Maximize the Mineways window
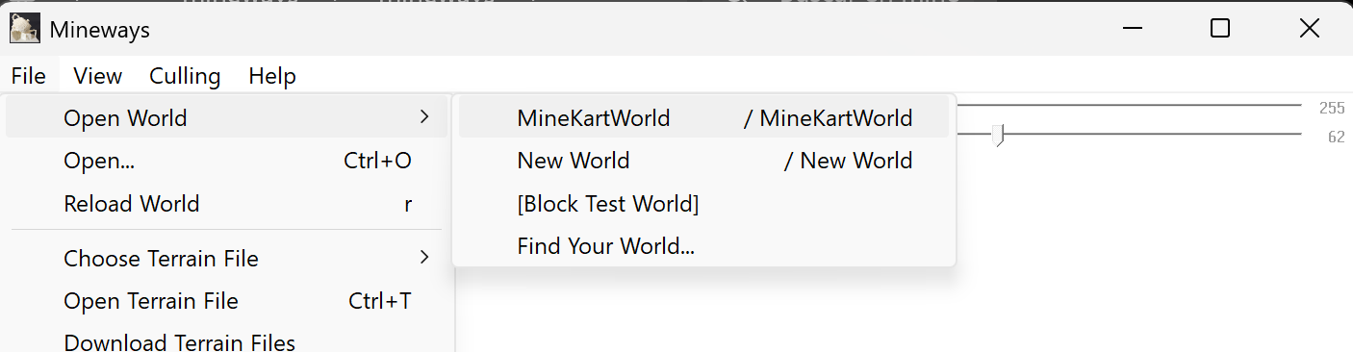 (1220, 29)
